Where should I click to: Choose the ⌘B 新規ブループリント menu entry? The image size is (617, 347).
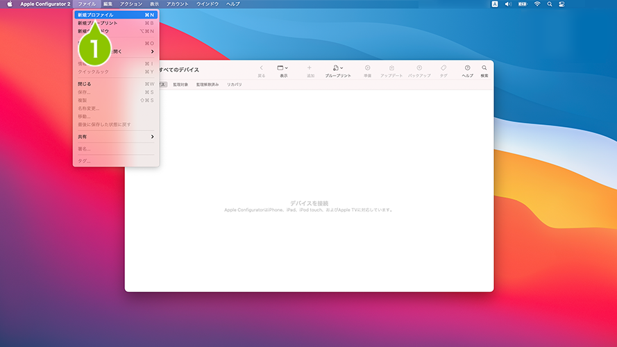[x=116, y=23]
